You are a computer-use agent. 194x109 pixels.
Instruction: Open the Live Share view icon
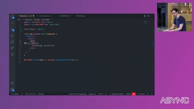[12, 48]
